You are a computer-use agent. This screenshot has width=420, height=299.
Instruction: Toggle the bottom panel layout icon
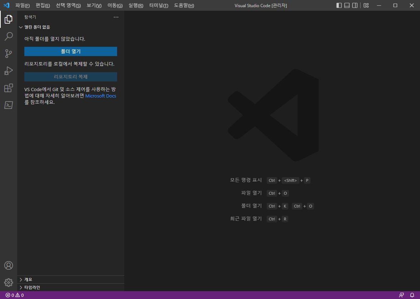[347, 5]
